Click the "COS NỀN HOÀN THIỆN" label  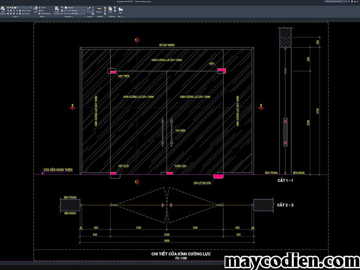[x=58, y=170]
